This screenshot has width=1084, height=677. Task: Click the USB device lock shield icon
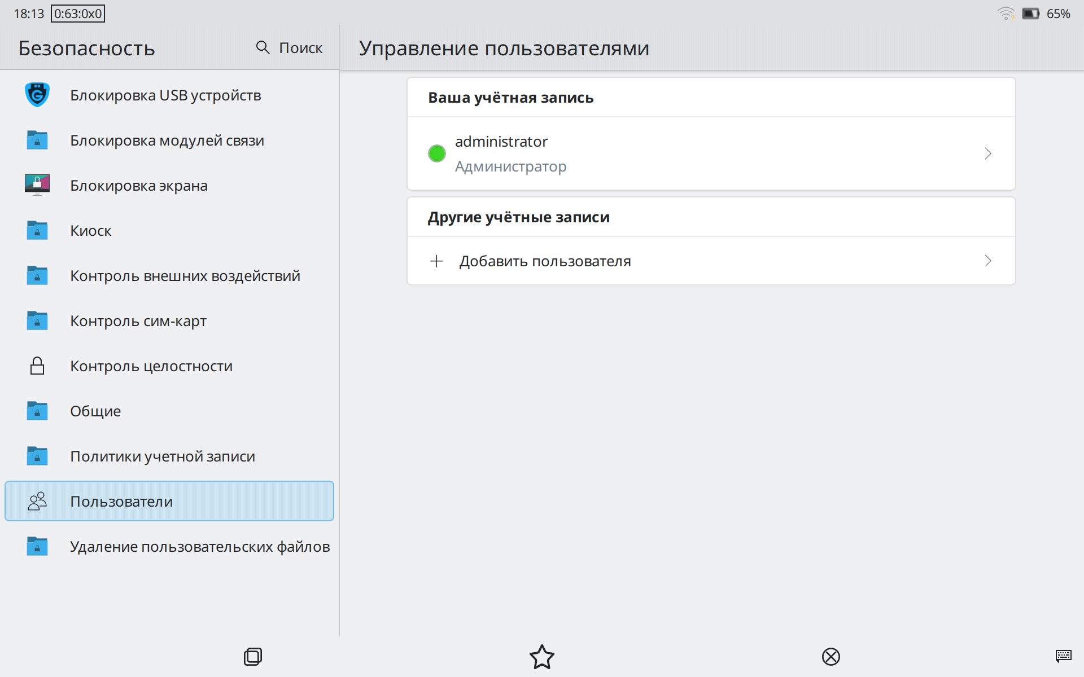click(37, 95)
